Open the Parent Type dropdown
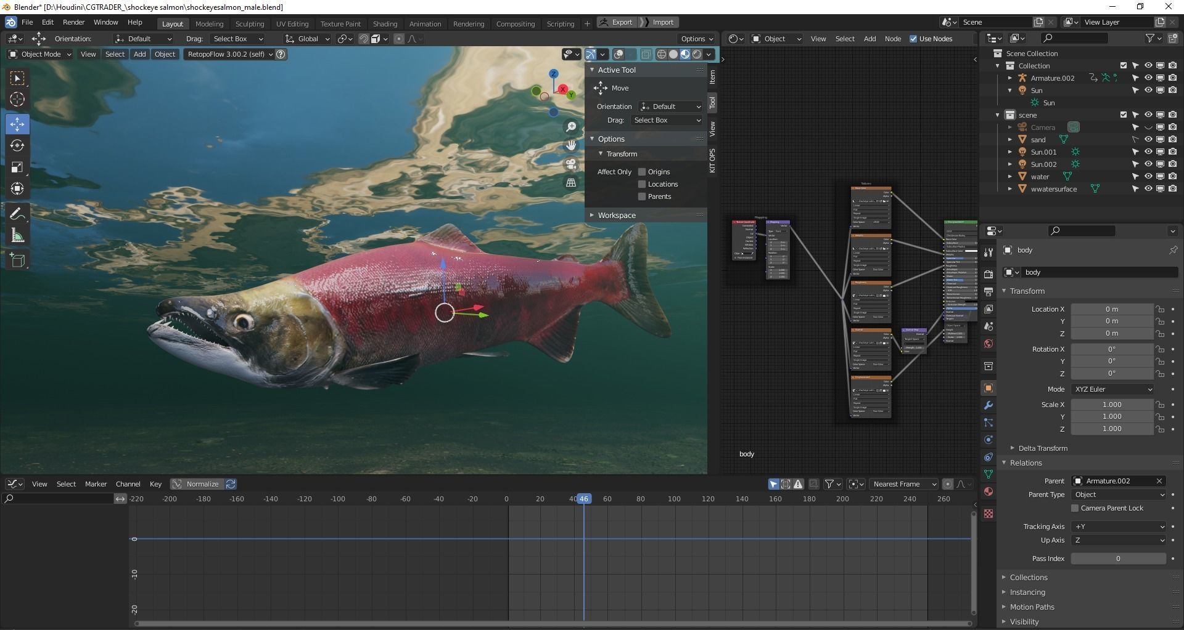 [x=1119, y=495]
